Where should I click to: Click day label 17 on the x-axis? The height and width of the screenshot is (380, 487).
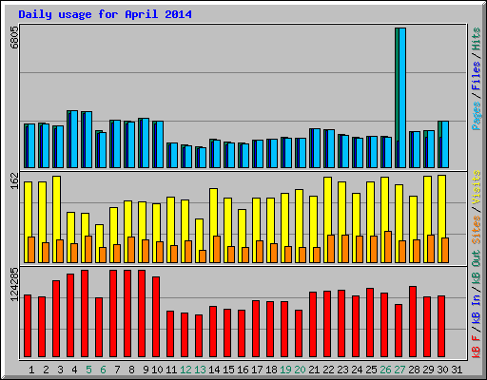257,370
